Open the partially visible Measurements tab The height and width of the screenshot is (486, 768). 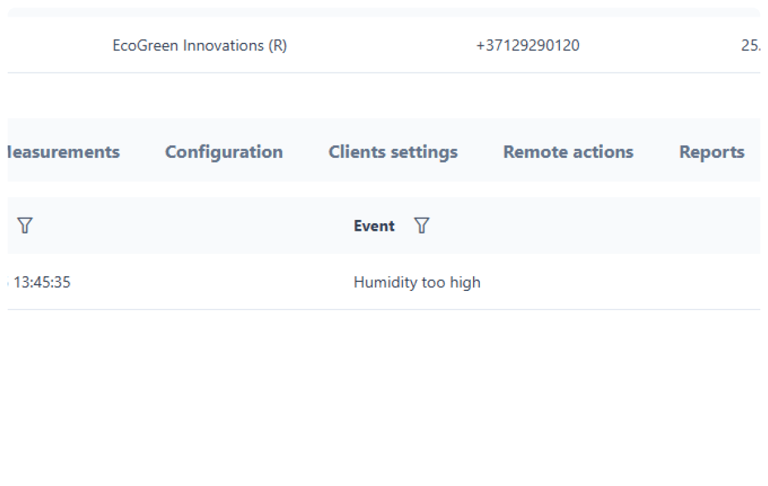(x=63, y=152)
